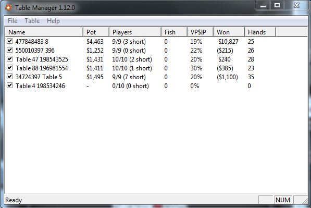Toggle checkbox for Table 47 198543525
Image resolution: width=311 pixels, height=208 pixels.
point(10,59)
